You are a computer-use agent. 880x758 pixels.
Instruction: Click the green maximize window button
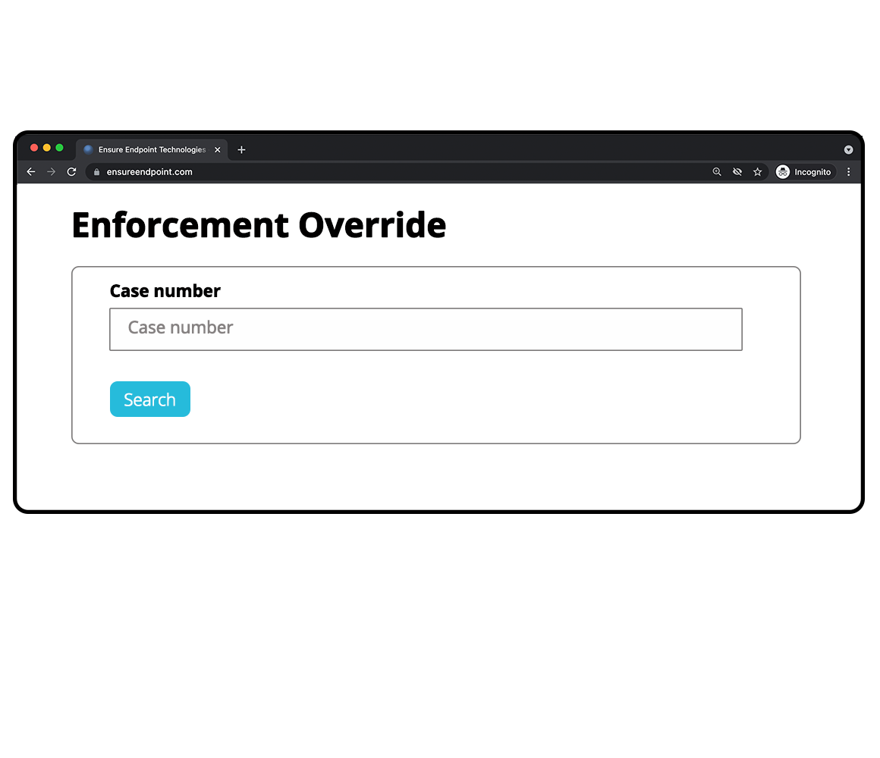coord(59,148)
